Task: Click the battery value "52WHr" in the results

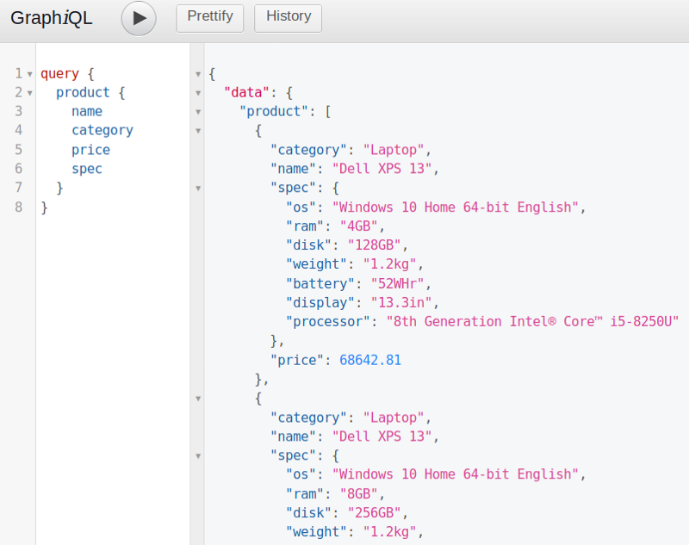Action: (x=401, y=283)
